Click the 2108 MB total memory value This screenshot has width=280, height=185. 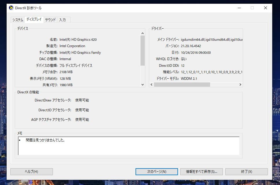(66, 72)
